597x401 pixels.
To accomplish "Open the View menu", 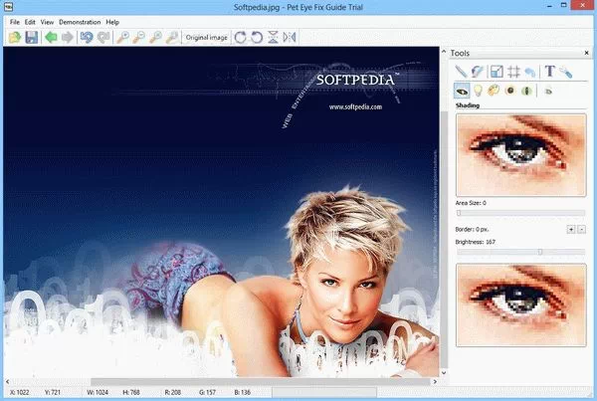I will (48, 21).
